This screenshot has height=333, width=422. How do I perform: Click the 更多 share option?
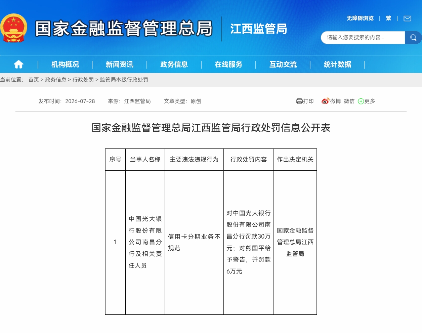(370, 101)
